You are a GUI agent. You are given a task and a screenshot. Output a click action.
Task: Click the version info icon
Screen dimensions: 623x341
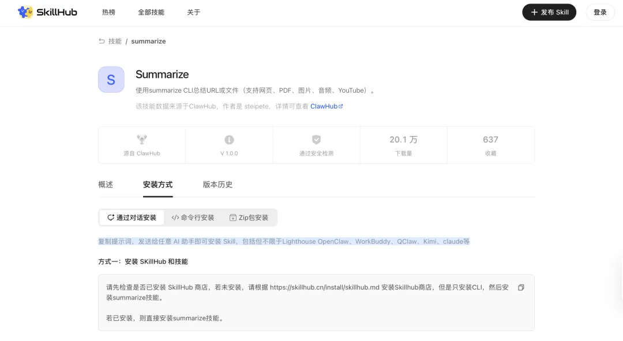(x=229, y=140)
